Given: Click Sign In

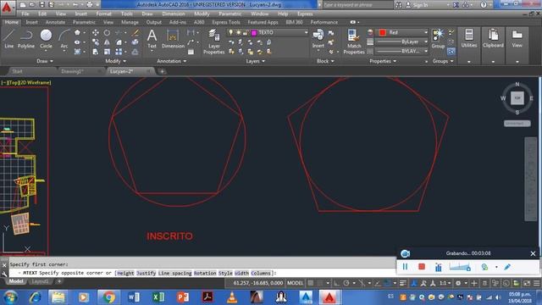Looking at the screenshot, I should (x=420, y=5).
